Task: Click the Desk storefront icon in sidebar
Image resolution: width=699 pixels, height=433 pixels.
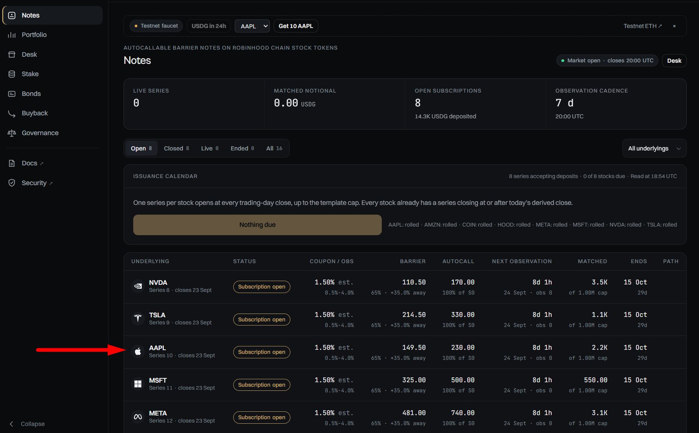Action: pos(12,54)
